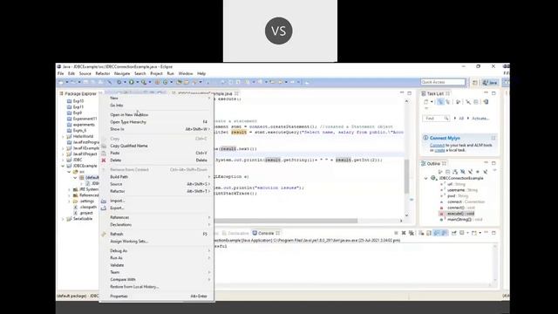Expand the HelloWorld project node
This screenshot has width=558, height=314.
click(x=64, y=136)
